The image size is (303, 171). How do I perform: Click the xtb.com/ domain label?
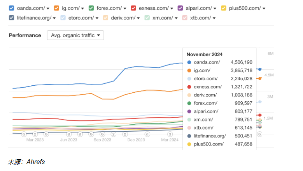tap(200, 18)
